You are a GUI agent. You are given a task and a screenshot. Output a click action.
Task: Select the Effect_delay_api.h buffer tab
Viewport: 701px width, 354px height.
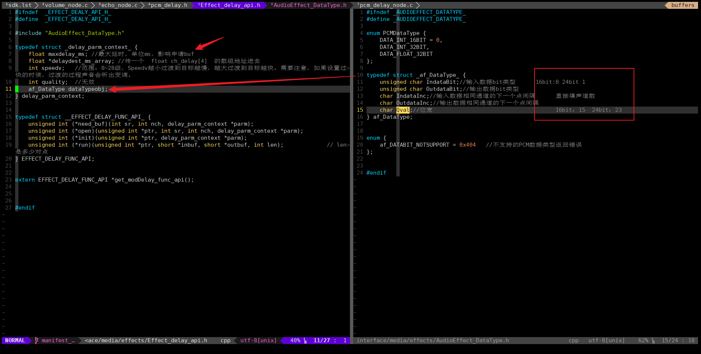pyautogui.click(x=229, y=5)
